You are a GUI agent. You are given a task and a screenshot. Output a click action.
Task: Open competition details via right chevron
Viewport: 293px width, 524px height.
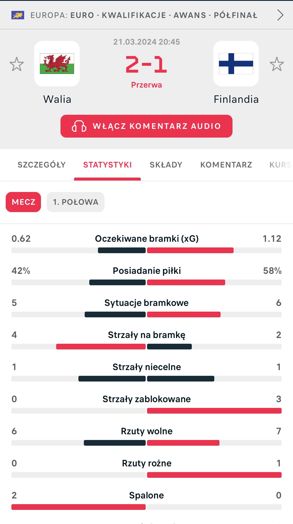click(x=280, y=15)
